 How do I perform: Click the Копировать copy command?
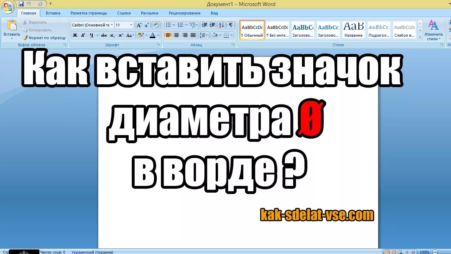(x=37, y=30)
